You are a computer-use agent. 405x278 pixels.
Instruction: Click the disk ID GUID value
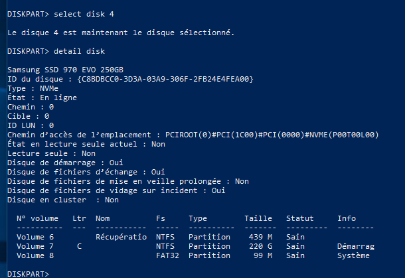click(x=165, y=79)
